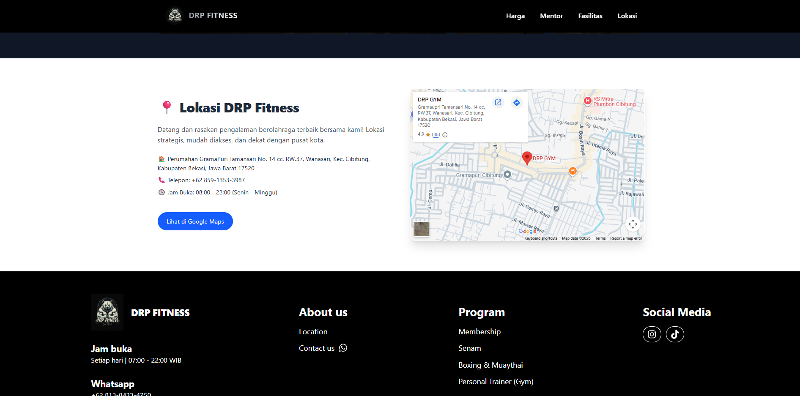Image resolution: width=800 pixels, height=396 pixels.
Task: Click the Gramapuri Cibitung gray location marker
Action: point(507,175)
